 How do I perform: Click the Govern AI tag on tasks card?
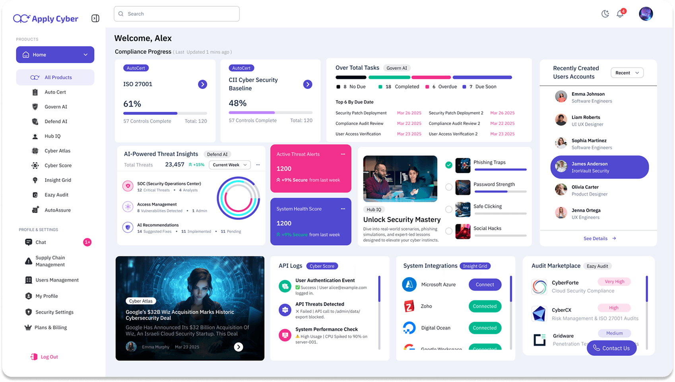pos(397,68)
